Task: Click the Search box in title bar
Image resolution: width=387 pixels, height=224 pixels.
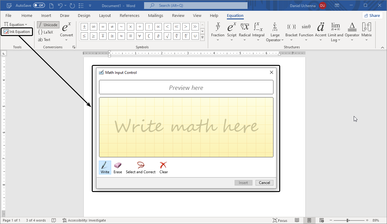Action: (x=196, y=6)
